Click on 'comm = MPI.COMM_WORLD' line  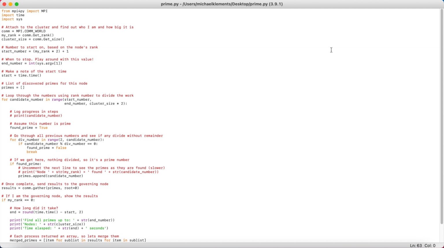(x=23, y=31)
